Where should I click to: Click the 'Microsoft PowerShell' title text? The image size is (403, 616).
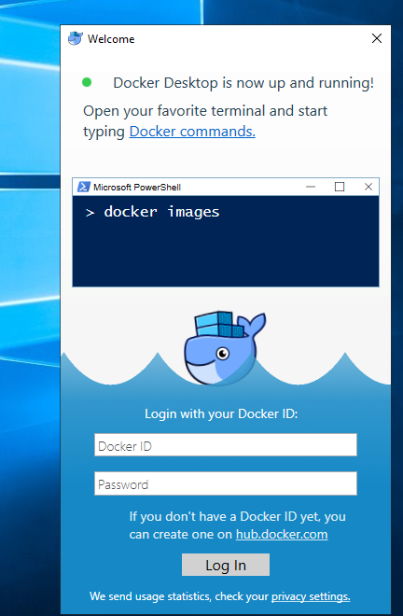coord(137,187)
